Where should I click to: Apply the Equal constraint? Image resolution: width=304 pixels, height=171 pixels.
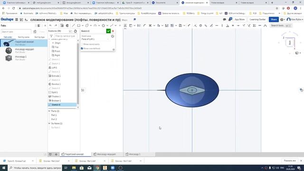[x=233, y=26]
